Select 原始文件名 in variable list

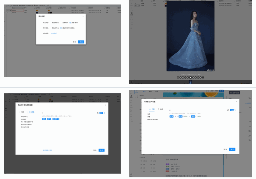tap(24, 117)
